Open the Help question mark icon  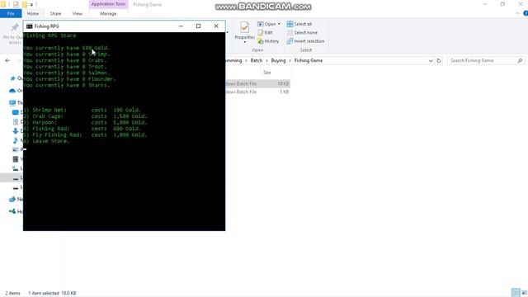526,13
